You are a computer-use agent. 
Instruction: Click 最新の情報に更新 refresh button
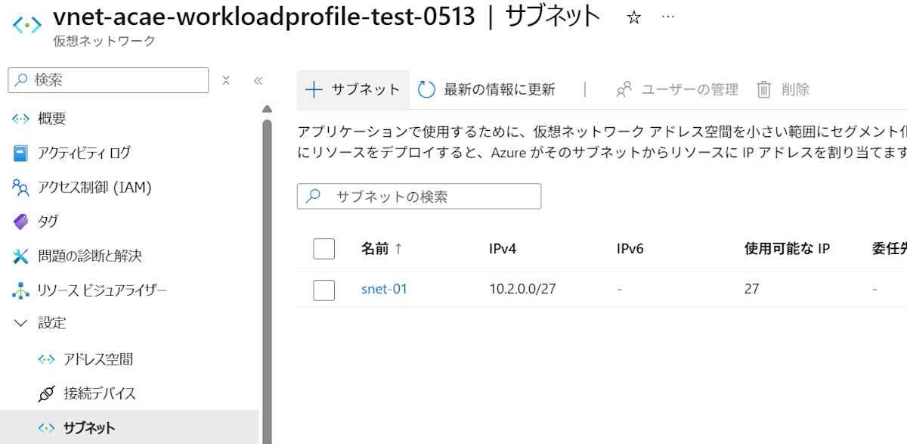click(487, 89)
